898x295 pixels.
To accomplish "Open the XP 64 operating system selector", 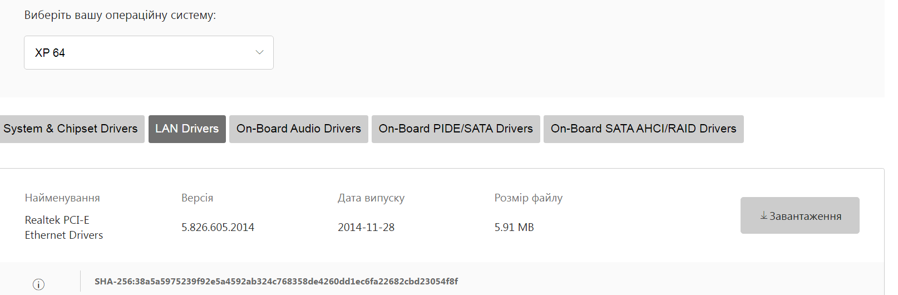I will tap(148, 52).
